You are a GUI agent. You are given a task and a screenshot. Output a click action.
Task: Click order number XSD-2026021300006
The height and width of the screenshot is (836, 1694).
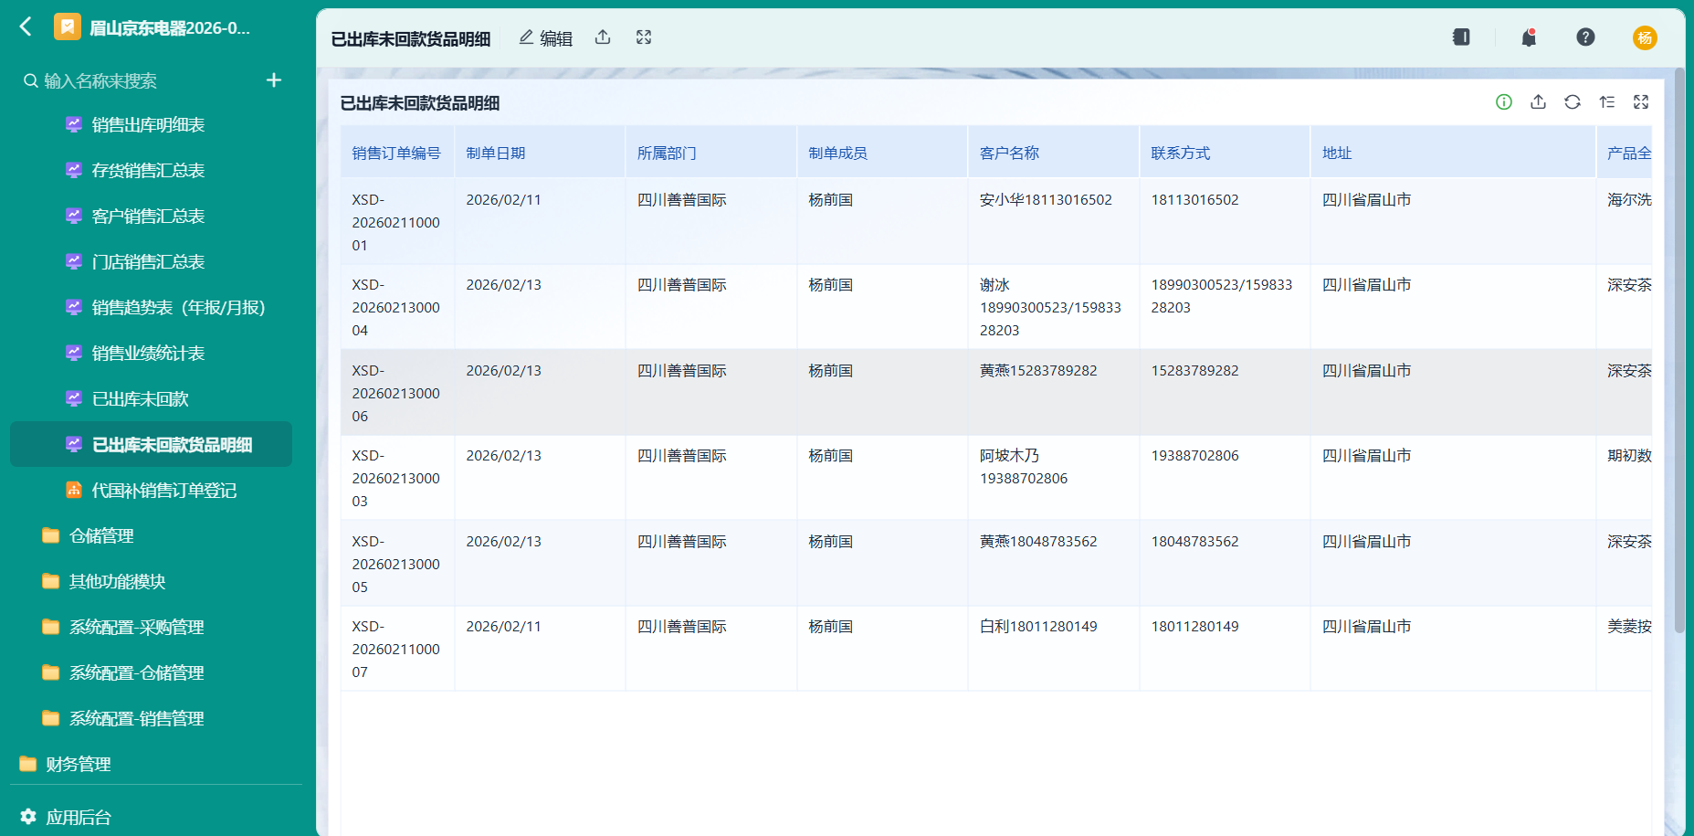pyautogui.click(x=396, y=393)
